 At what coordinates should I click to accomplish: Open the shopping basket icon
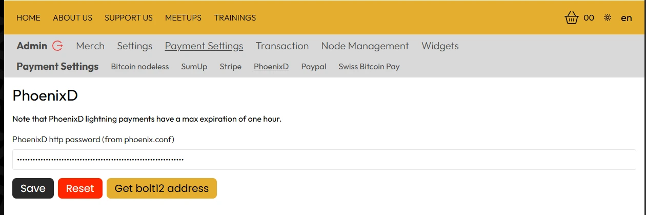(571, 18)
